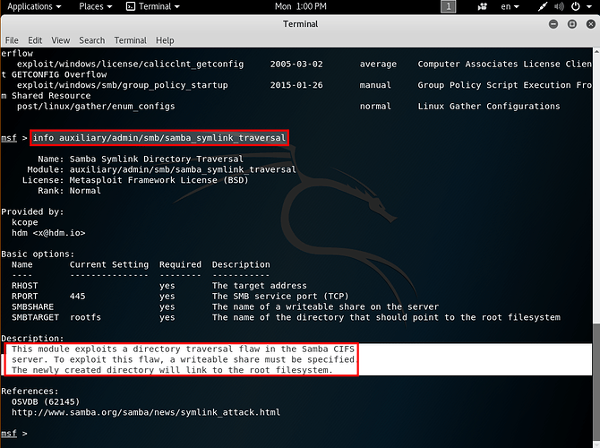
Task: Open the File menu
Action: 12,40
